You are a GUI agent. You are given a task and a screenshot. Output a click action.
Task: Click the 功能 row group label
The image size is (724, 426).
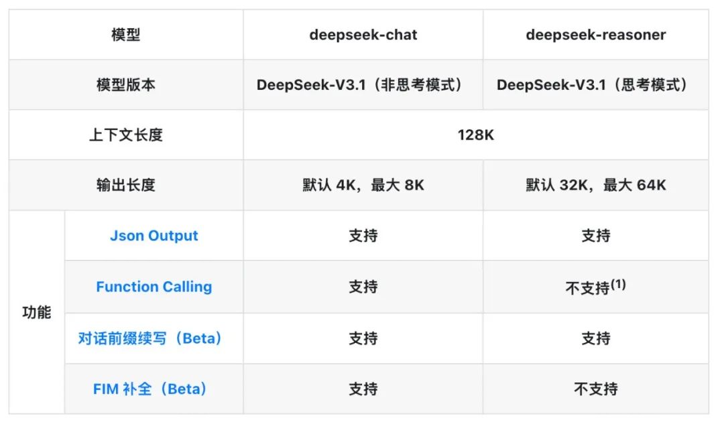(x=36, y=312)
